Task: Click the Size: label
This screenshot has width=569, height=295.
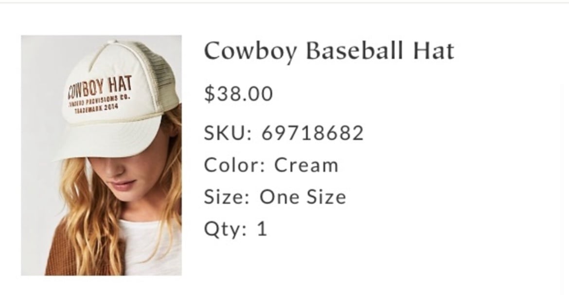Action: pyautogui.click(x=227, y=197)
